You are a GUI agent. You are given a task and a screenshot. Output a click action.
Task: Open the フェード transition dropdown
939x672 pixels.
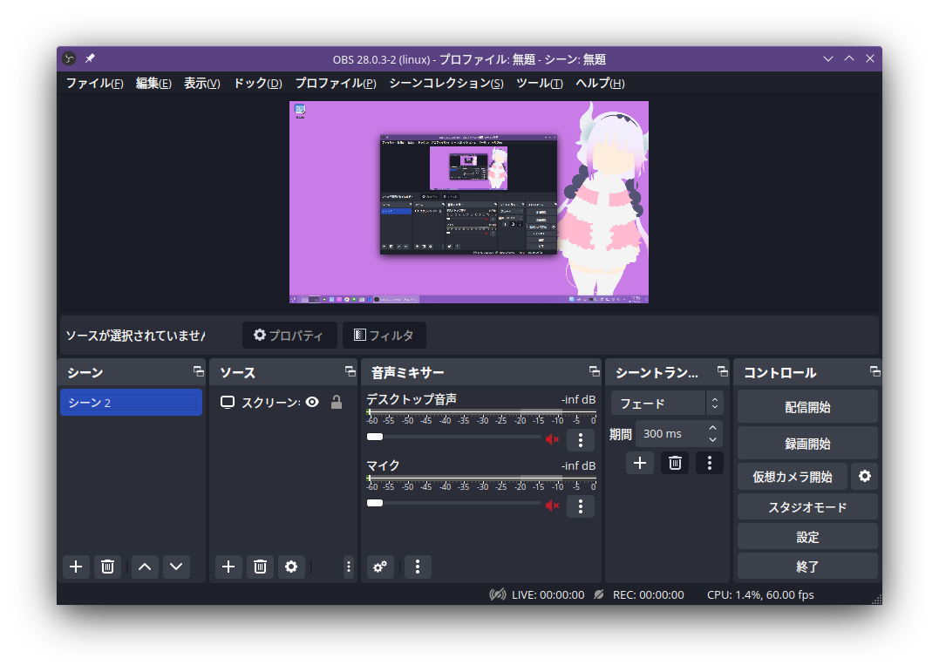pos(667,404)
